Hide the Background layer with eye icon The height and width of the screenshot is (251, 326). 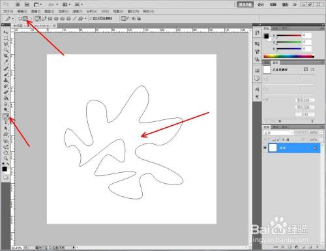coord(265,148)
